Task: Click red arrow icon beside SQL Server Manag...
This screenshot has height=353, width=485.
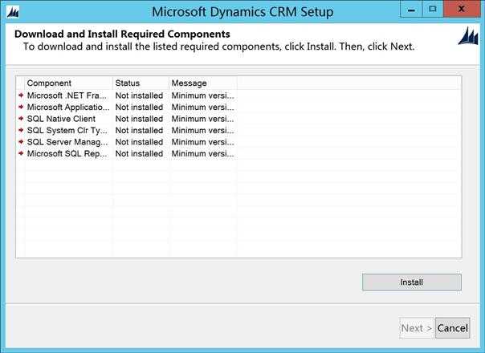Action: tap(21, 142)
